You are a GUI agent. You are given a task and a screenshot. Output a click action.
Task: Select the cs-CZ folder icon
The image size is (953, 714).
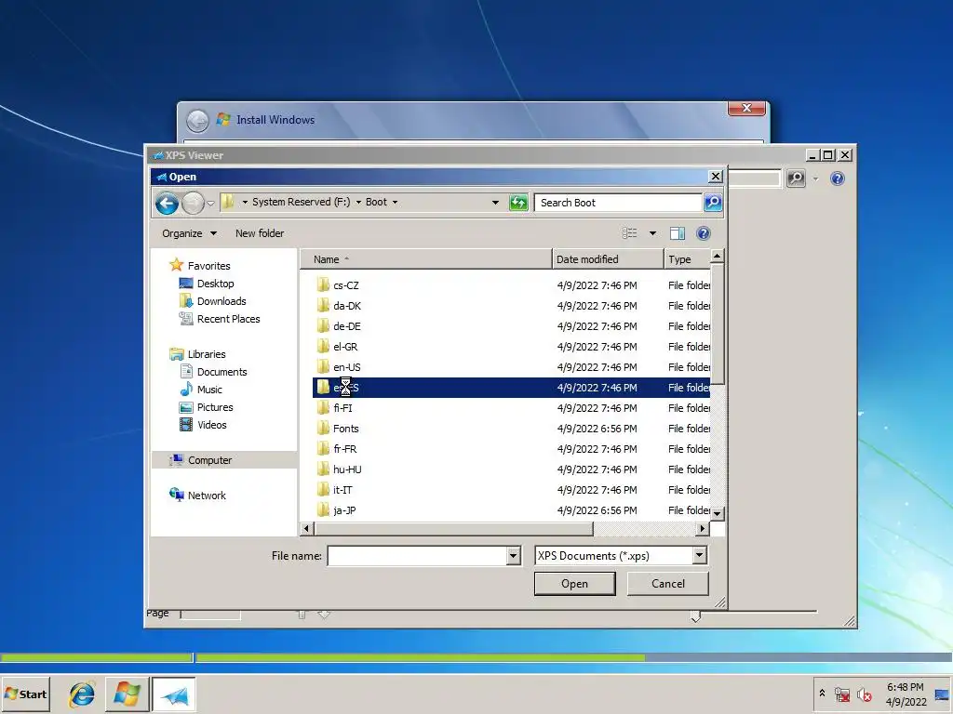coord(323,284)
